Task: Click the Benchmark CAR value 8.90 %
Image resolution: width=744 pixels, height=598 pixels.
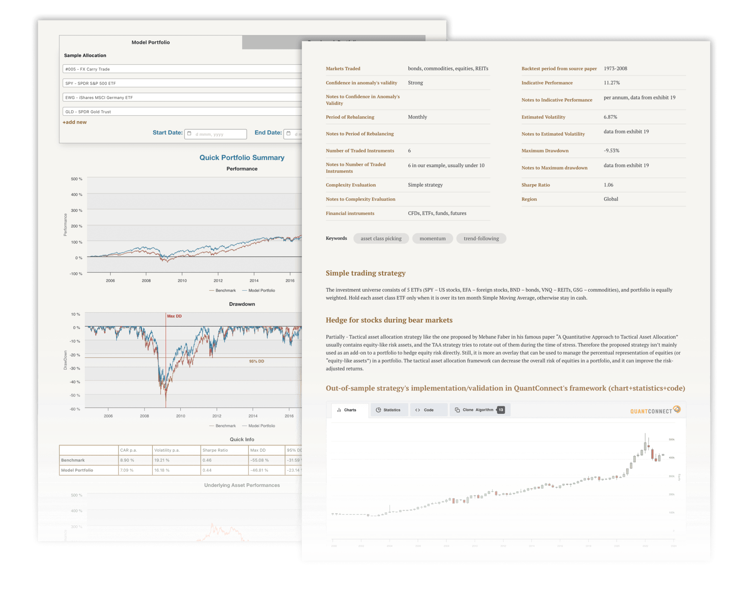Action: coord(127,460)
